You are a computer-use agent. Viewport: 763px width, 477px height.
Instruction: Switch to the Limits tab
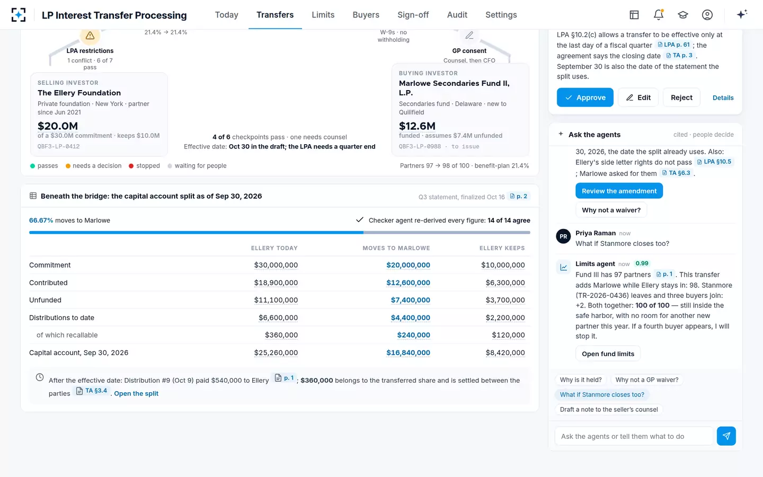click(x=323, y=15)
